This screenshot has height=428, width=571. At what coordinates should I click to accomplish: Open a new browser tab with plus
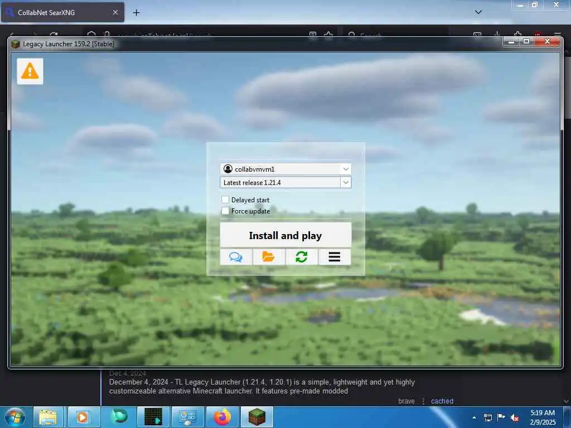[x=136, y=13]
